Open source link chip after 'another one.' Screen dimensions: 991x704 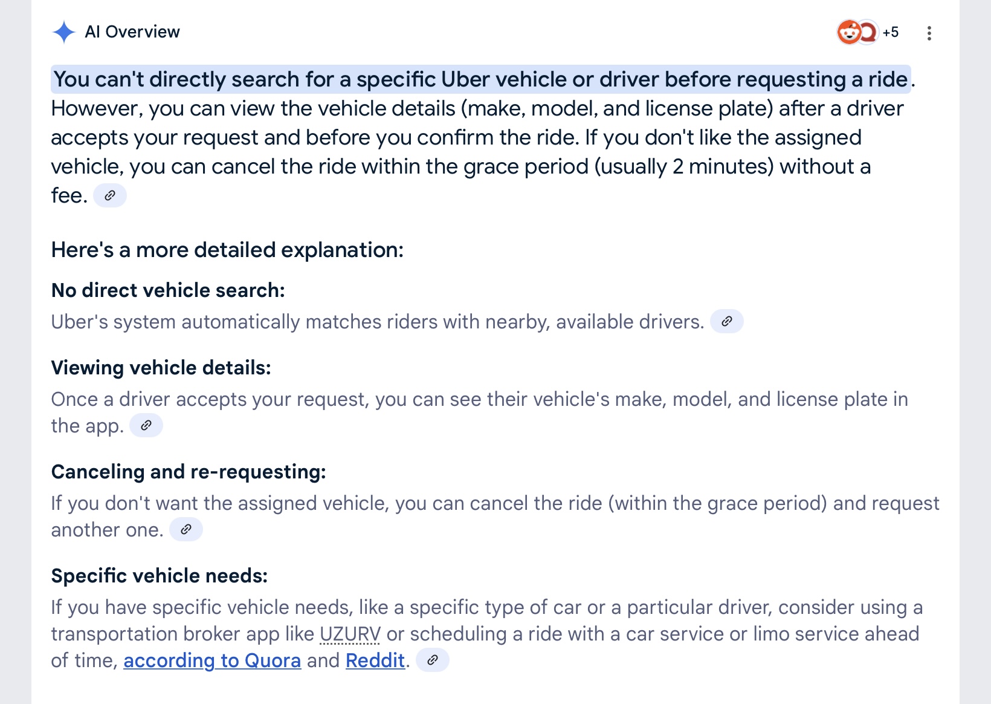point(186,529)
